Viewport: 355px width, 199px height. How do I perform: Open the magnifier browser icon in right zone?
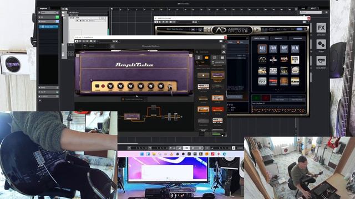(321, 61)
